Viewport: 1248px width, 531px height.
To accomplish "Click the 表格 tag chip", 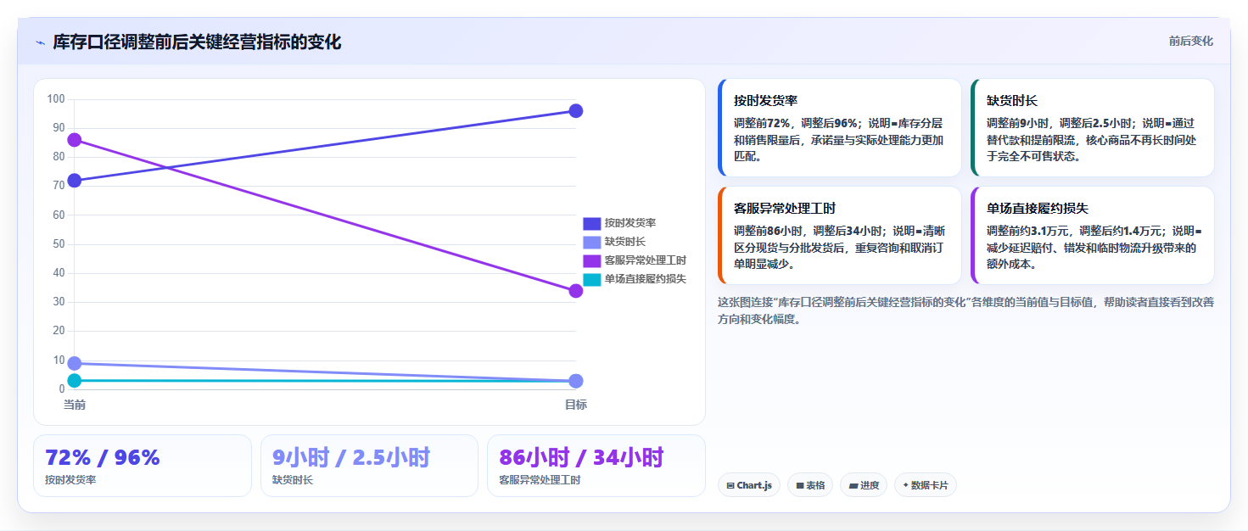I will 810,485.
